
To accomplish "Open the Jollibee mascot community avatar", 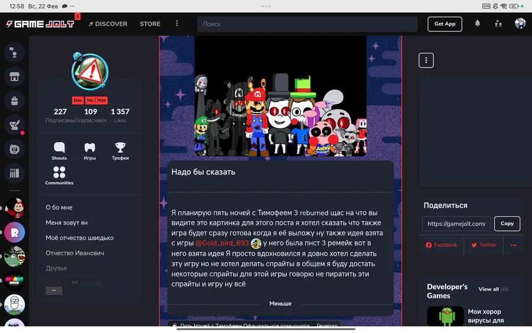I will (15, 208).
